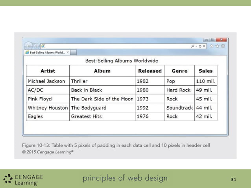Select the Pop genre cell
Screen dimensions: 251x188
[x=180, y=81]
